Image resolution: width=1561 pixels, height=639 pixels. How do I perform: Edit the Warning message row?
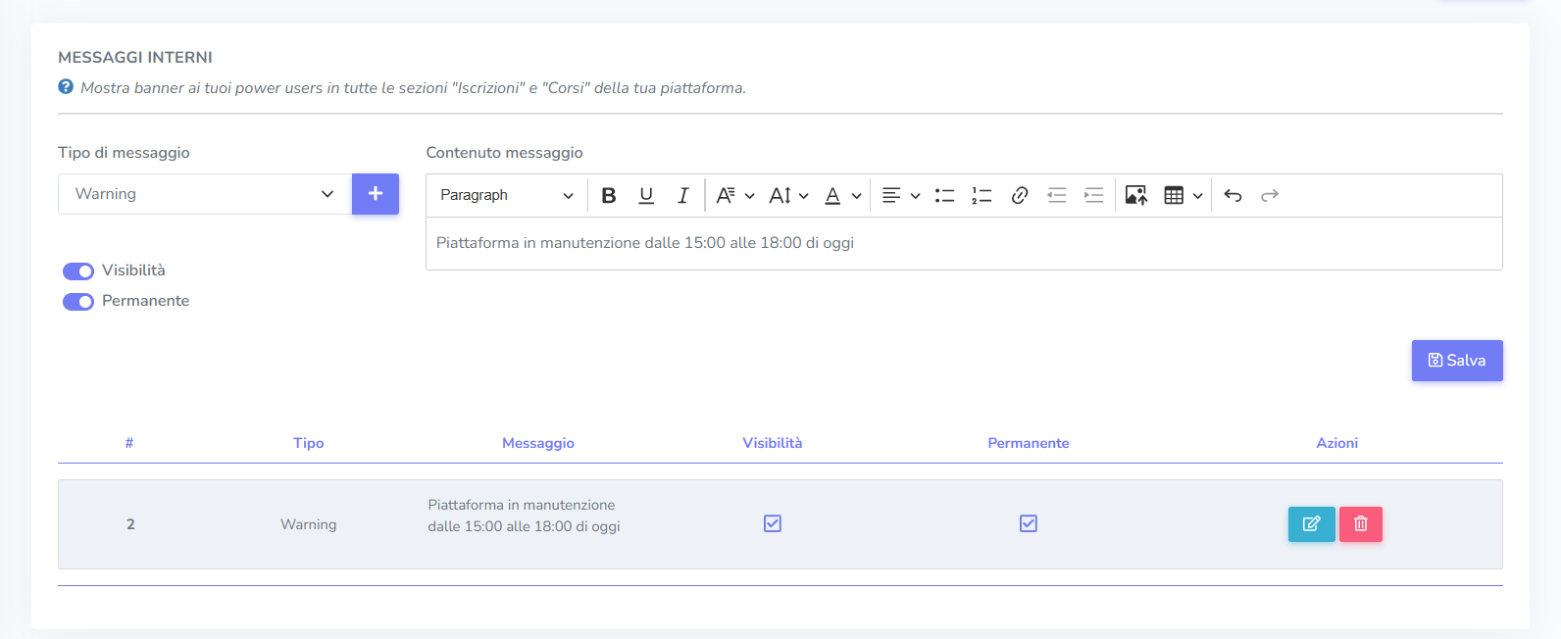(1311, 524)
